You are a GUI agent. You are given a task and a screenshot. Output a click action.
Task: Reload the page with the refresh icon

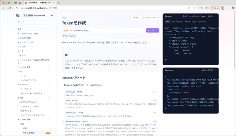[10, 8]
